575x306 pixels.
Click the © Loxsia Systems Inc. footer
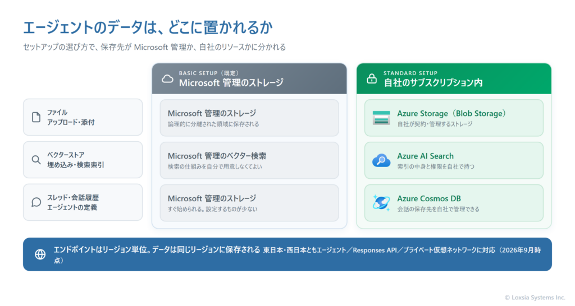point(535,298)
